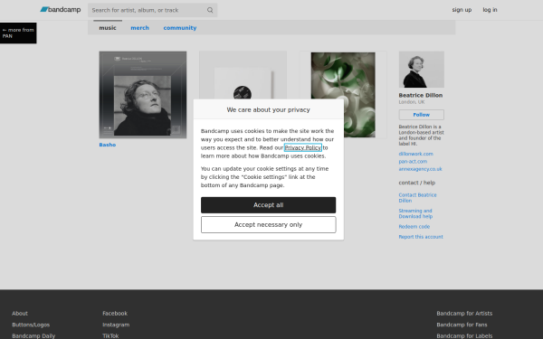Click the Beatrice Dillon artist name

click(421, 95)
